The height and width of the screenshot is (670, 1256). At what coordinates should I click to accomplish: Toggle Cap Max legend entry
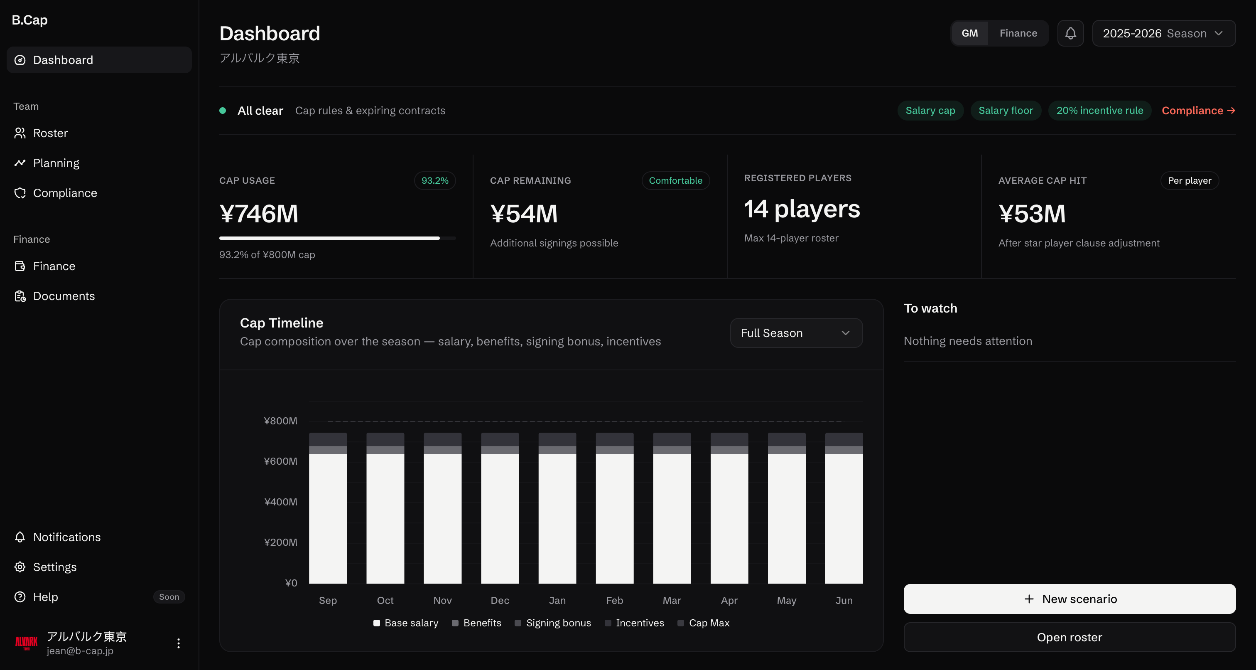point(704,623)
